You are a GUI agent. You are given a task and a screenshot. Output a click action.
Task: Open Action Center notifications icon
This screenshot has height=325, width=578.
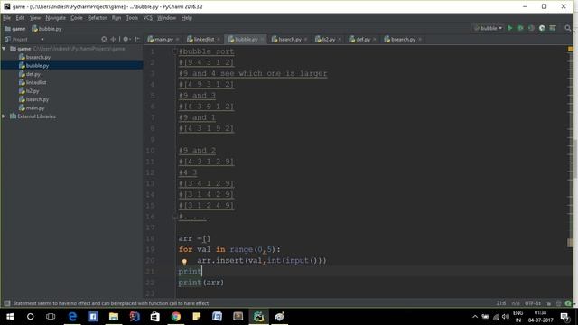point(564,317)
